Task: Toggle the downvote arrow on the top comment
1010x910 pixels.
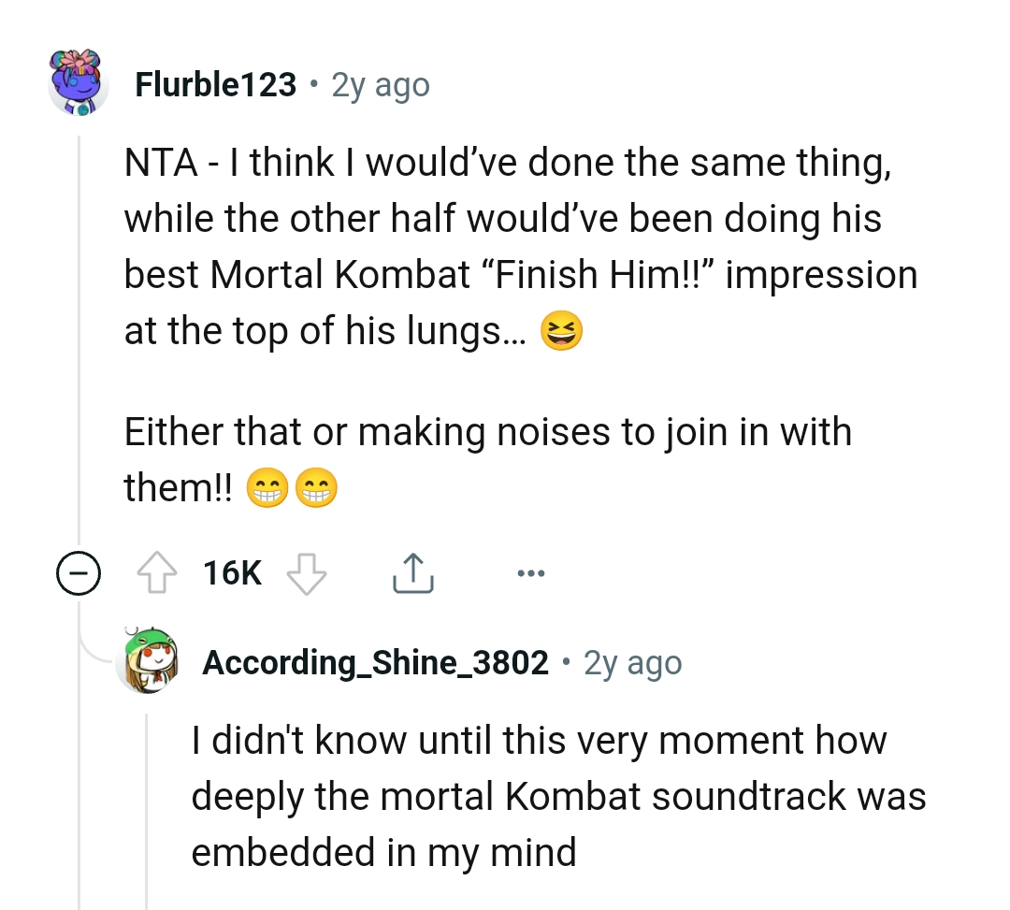Action: click(x=307, y=573)
